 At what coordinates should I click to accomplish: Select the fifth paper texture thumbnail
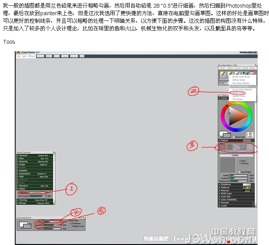250,147
